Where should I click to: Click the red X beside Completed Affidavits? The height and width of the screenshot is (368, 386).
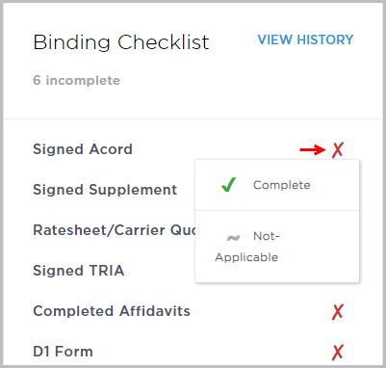(x=338, y=312)
